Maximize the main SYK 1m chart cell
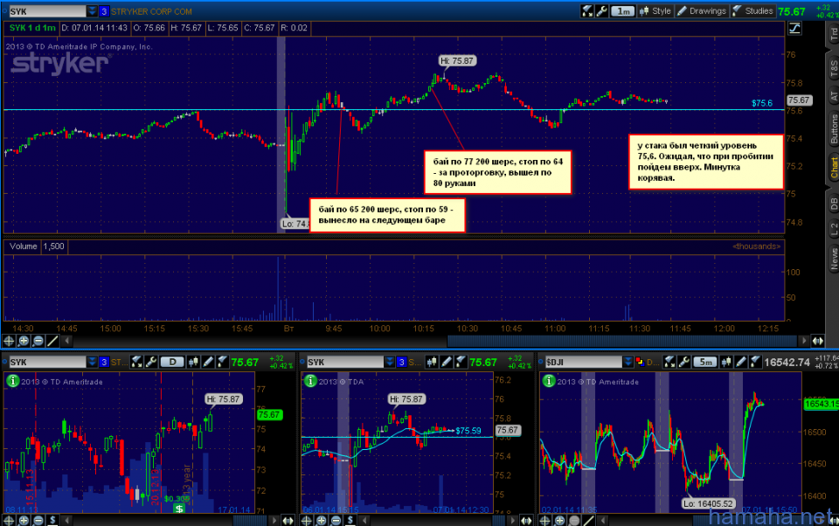This screenshot has width=839, height=526. tap(587, 11)
